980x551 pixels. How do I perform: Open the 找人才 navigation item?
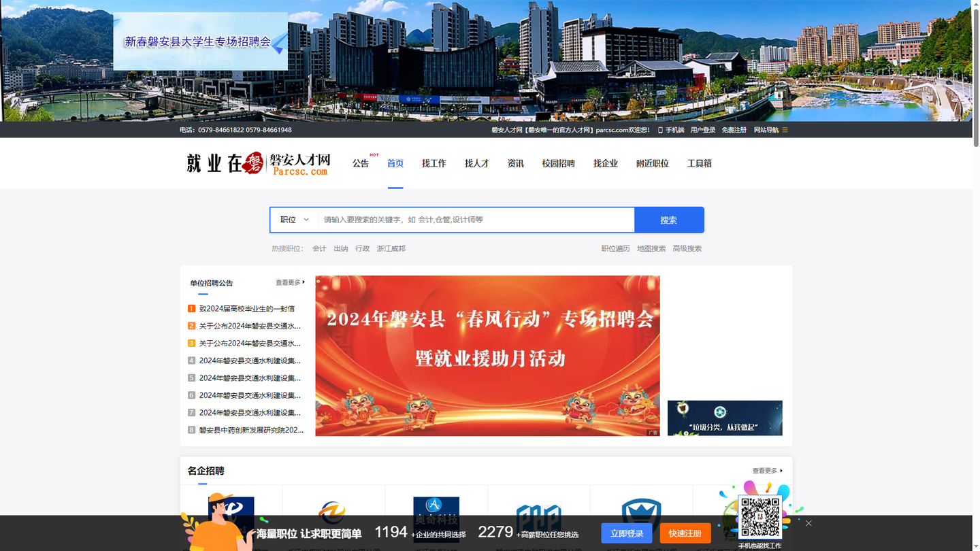click(477, 163)
